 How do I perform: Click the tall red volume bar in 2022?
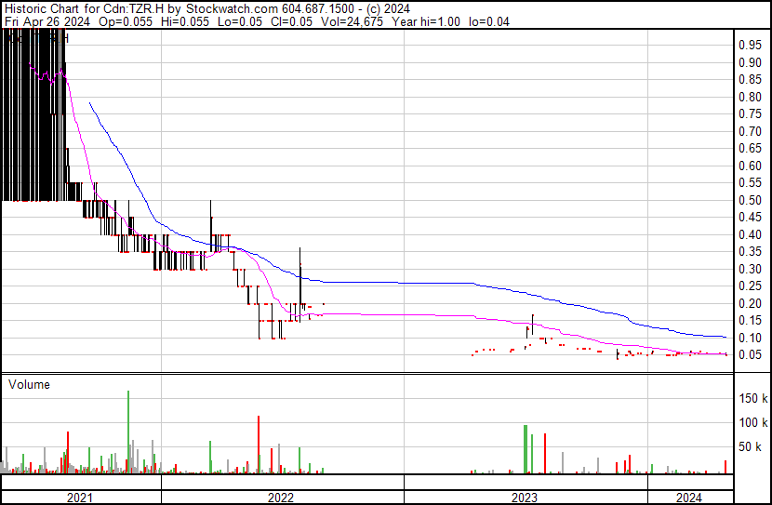pyautogui.click(x=259, y=445)
